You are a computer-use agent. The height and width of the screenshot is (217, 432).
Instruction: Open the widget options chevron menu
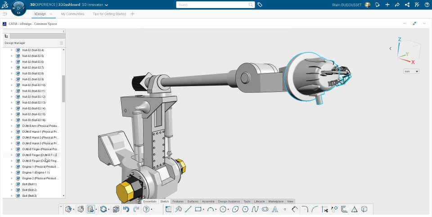click(424, 24)
